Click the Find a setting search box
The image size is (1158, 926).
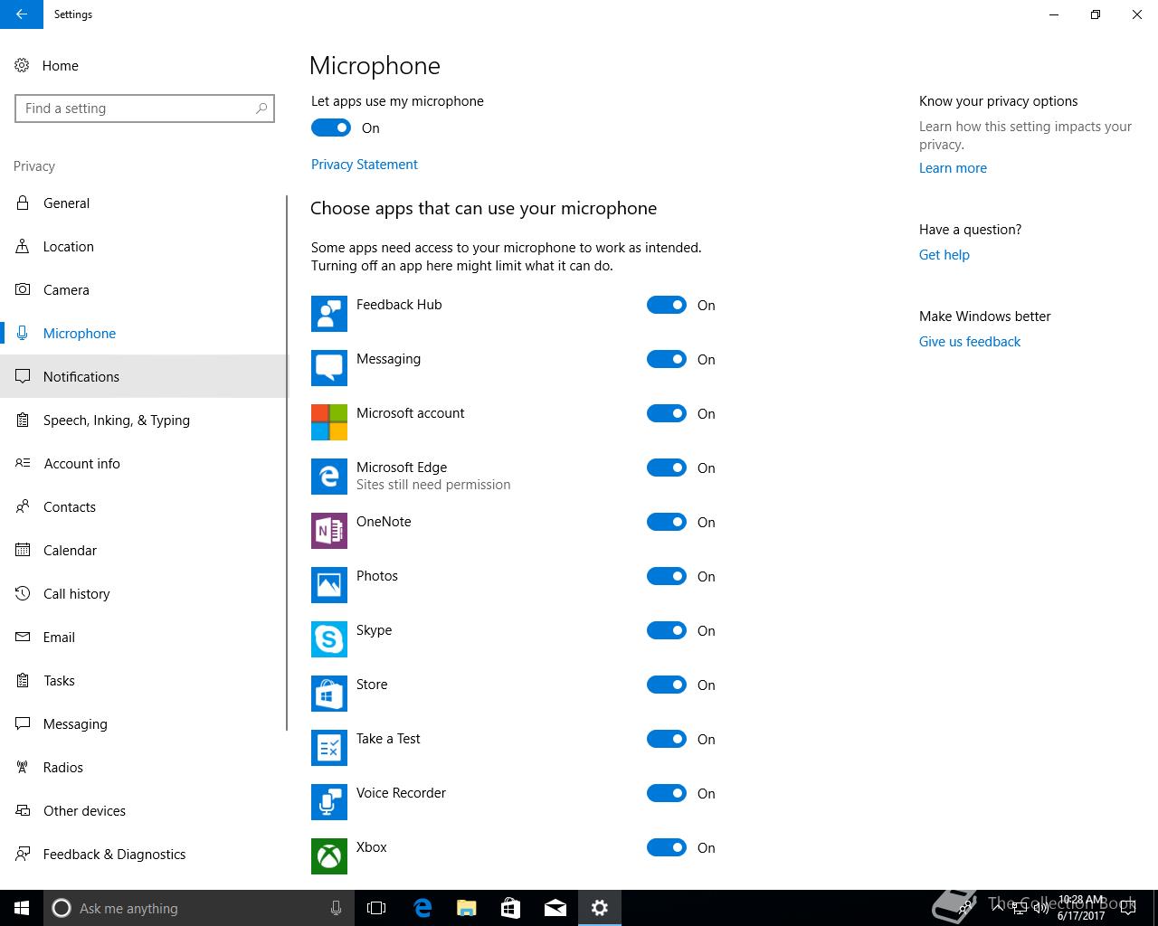point(145,109)
